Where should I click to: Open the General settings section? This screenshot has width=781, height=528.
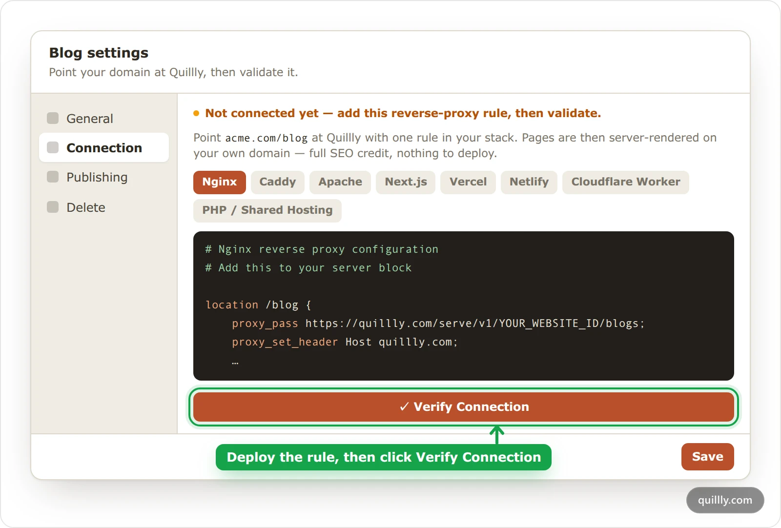(103, 119)
